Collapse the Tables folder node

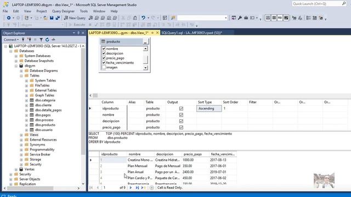point(21,76)
